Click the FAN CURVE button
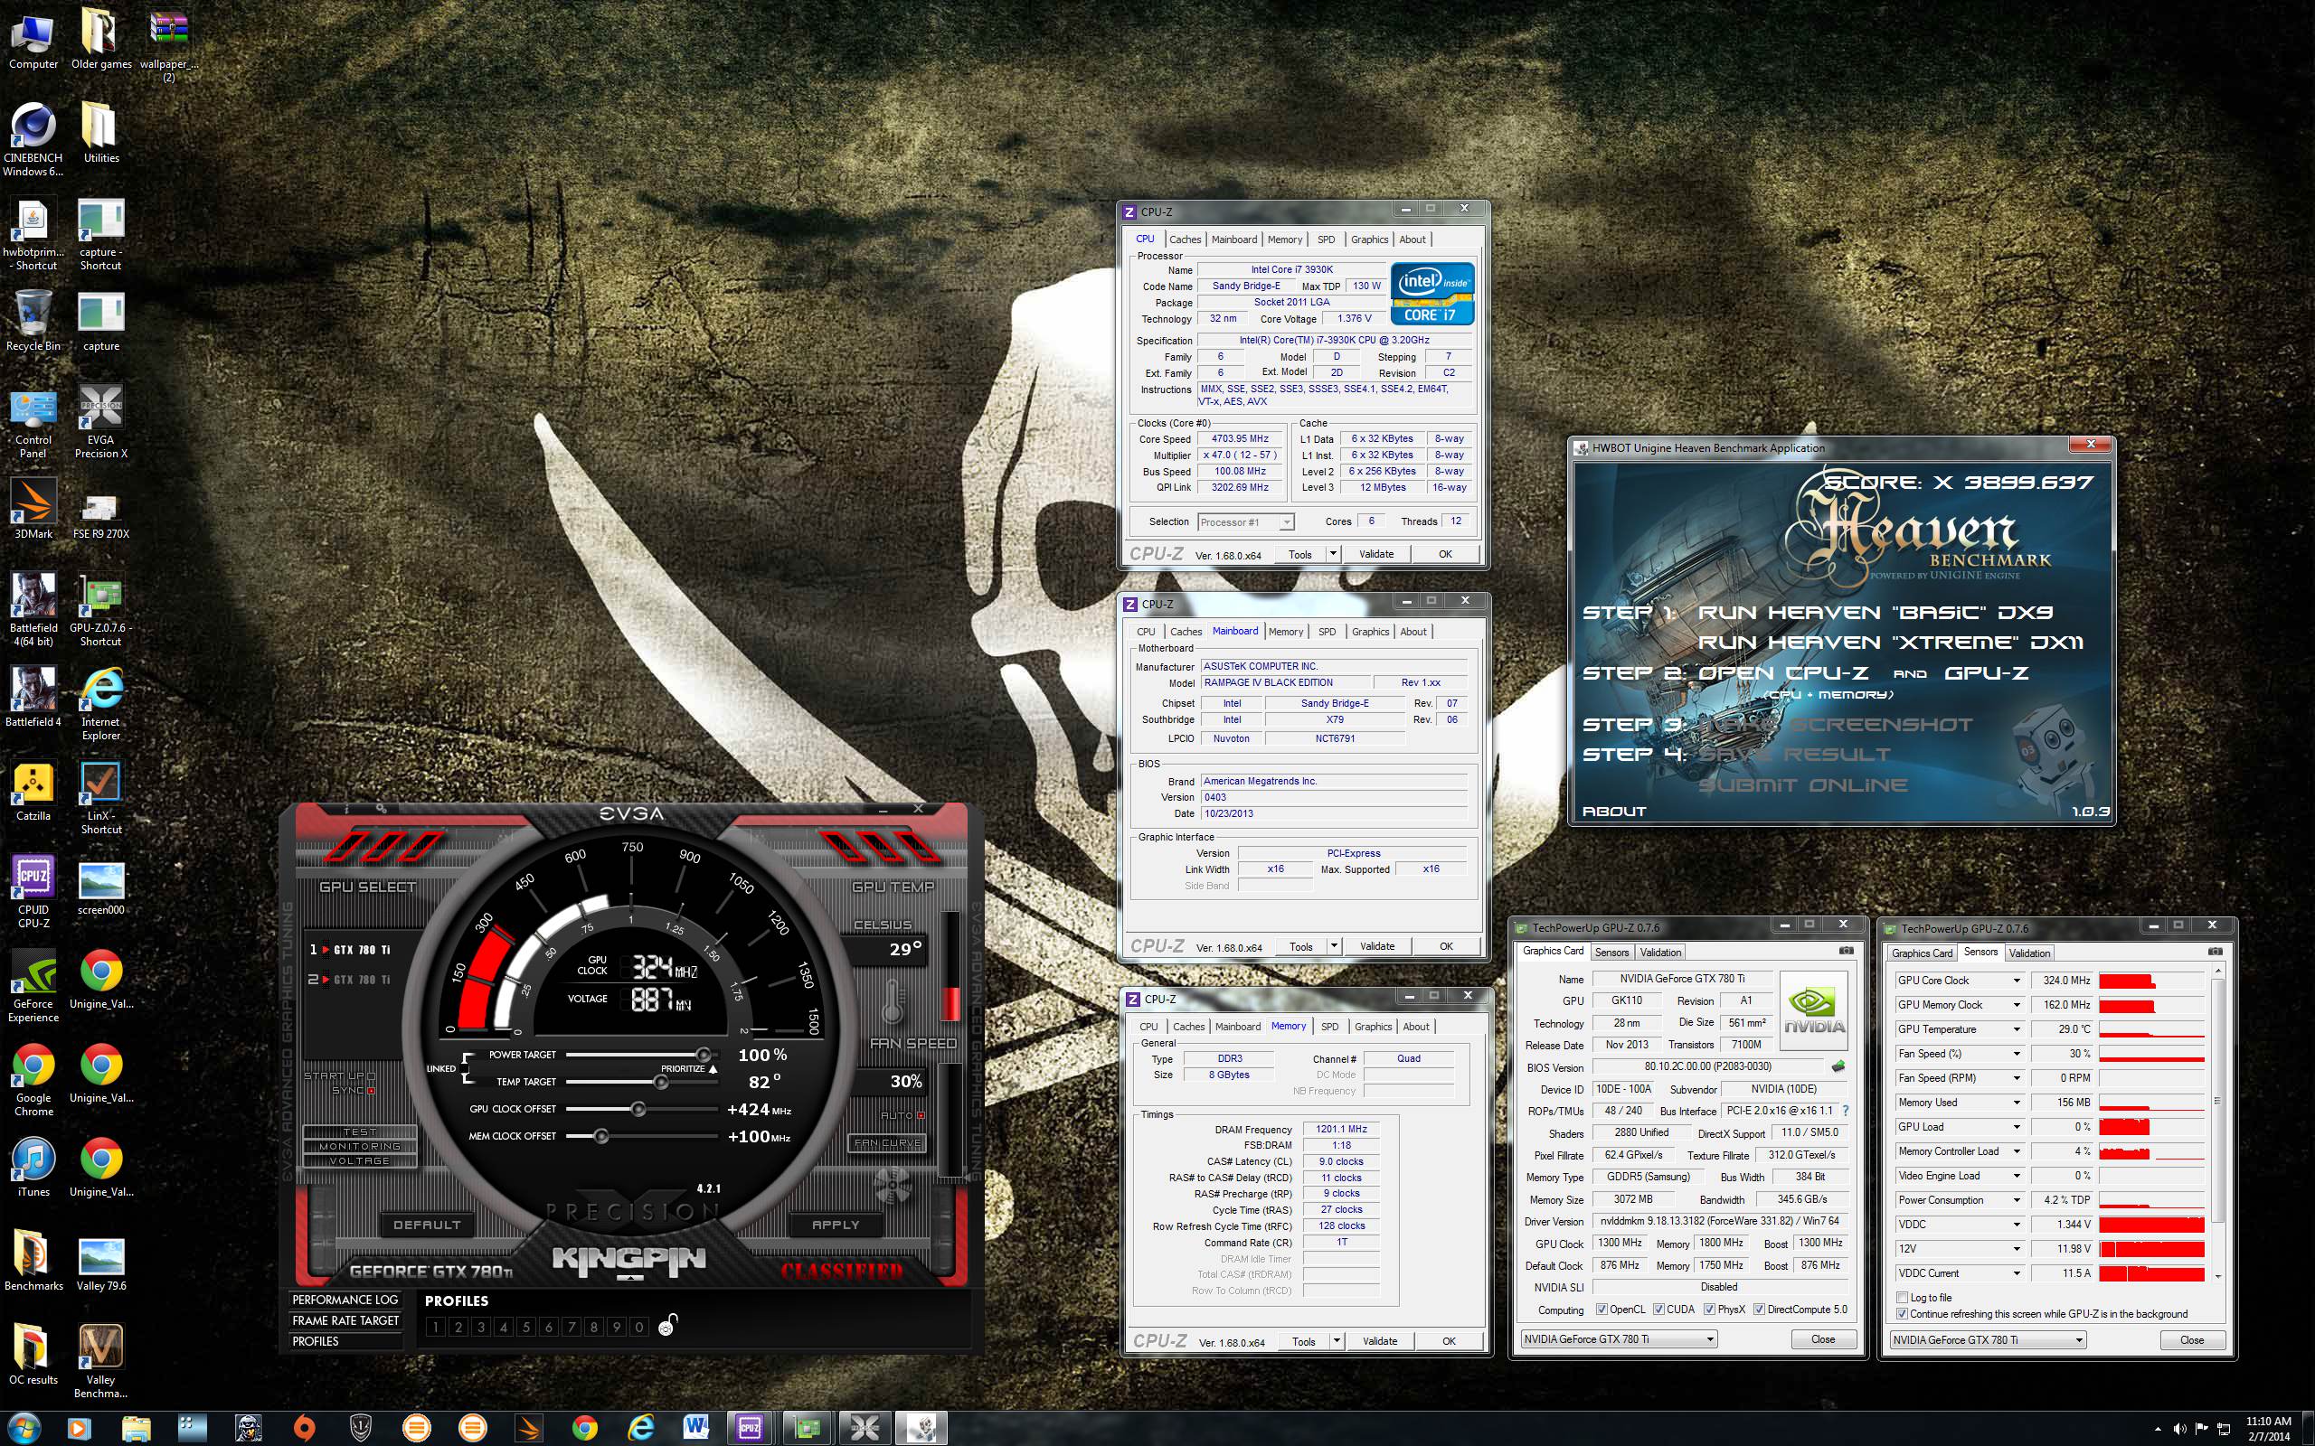 point(887,1143)
